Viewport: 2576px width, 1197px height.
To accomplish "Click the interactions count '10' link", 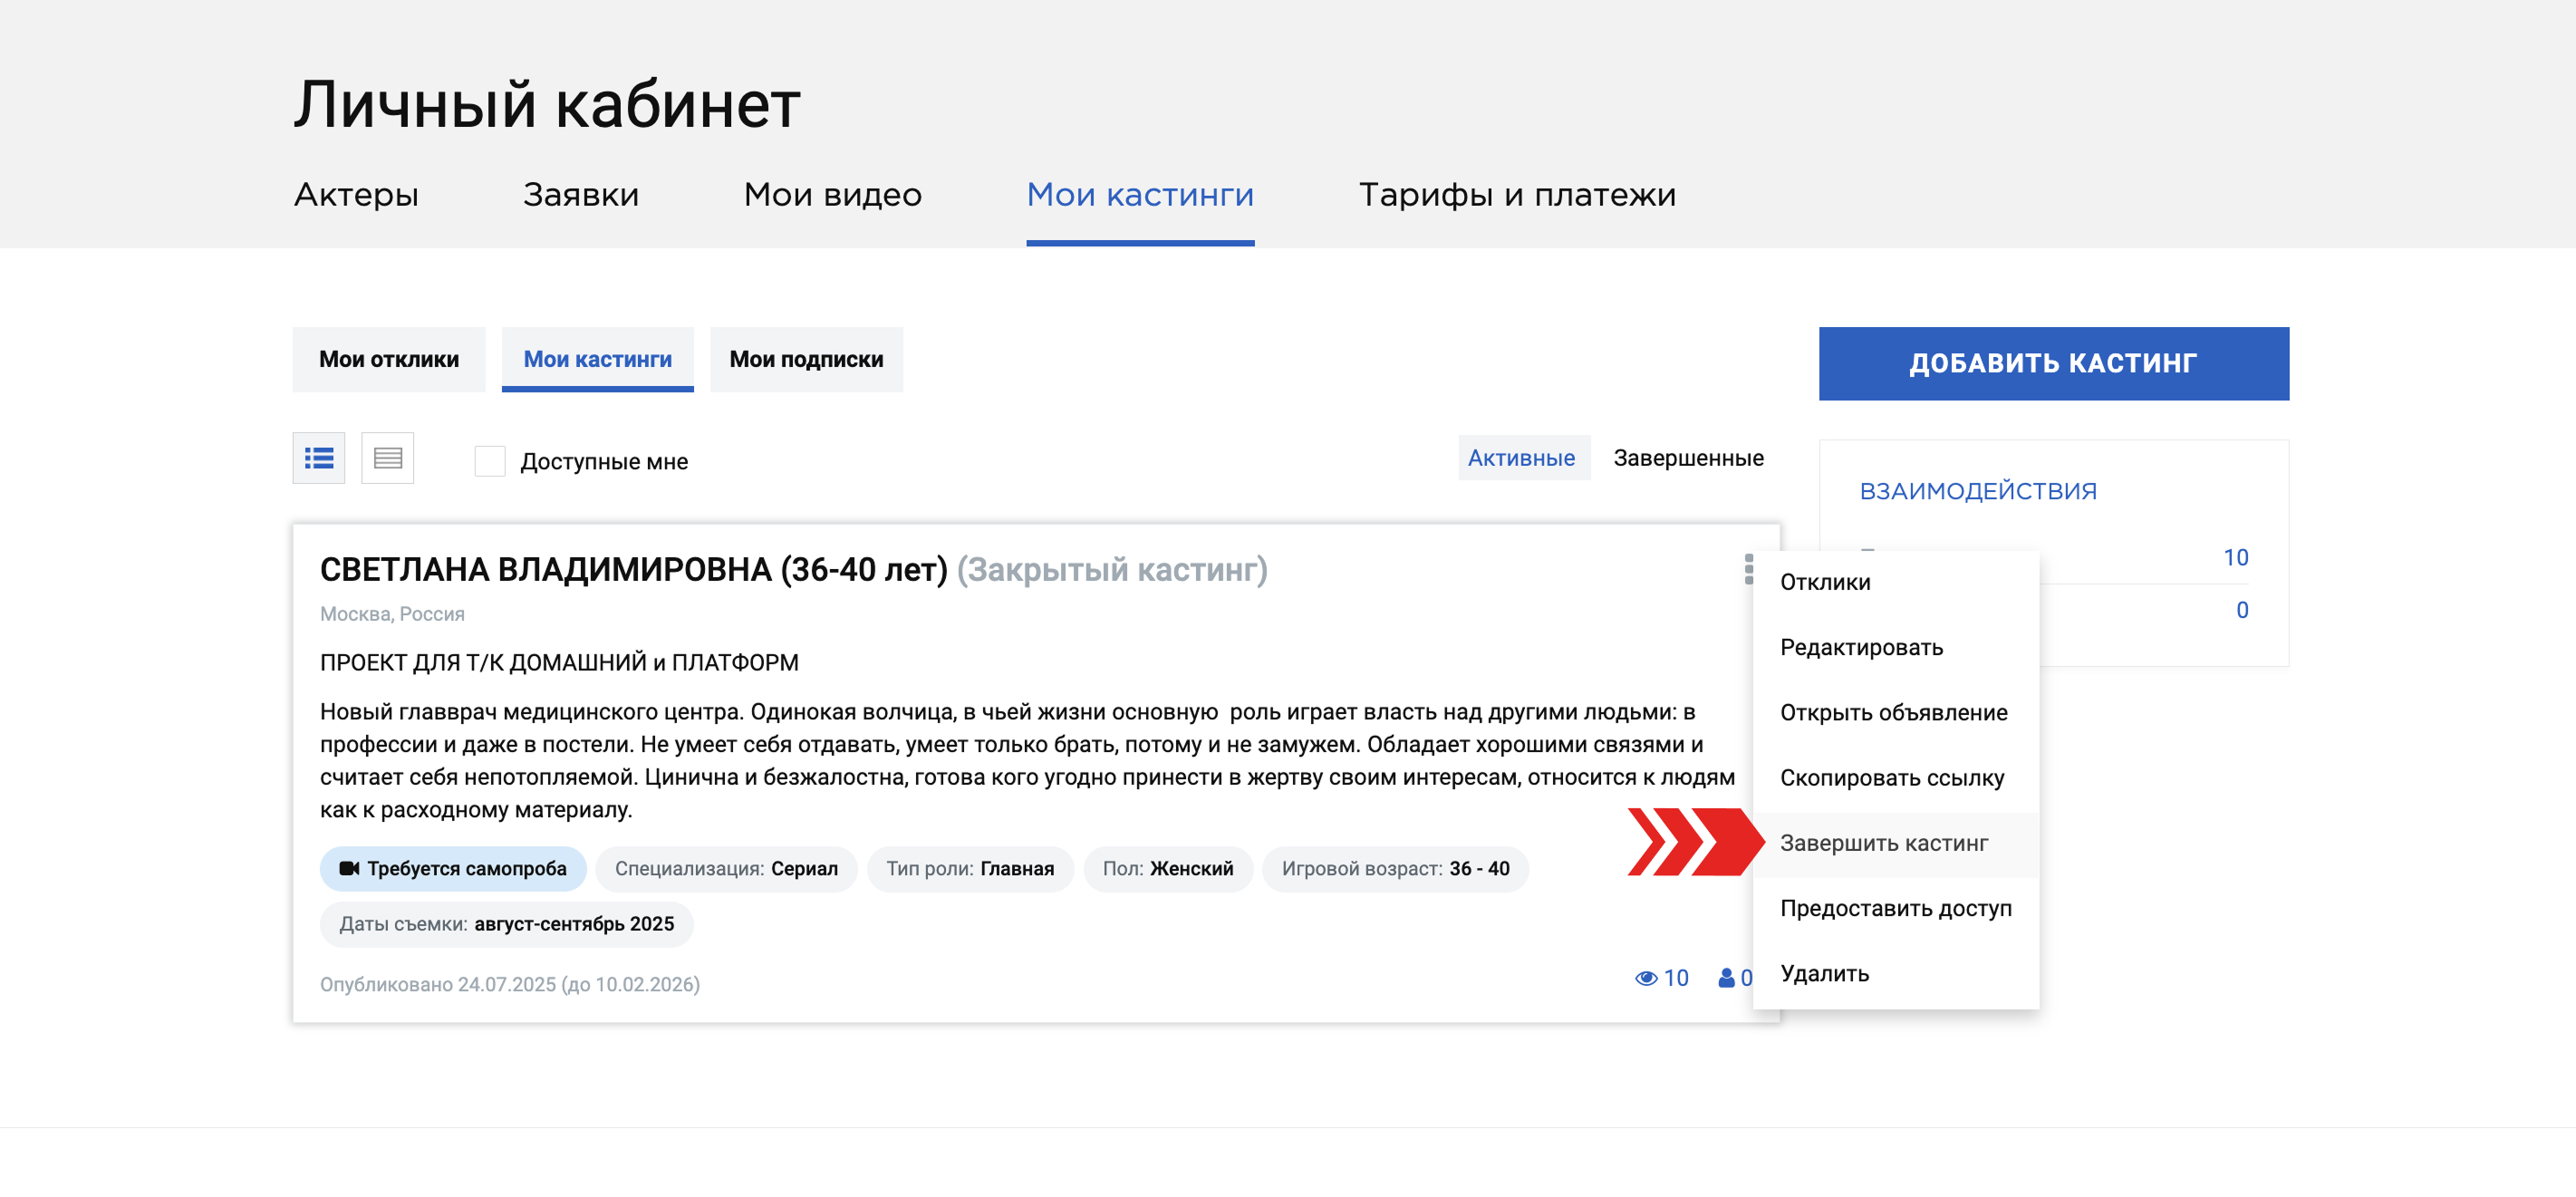I will coord(2234,557).
